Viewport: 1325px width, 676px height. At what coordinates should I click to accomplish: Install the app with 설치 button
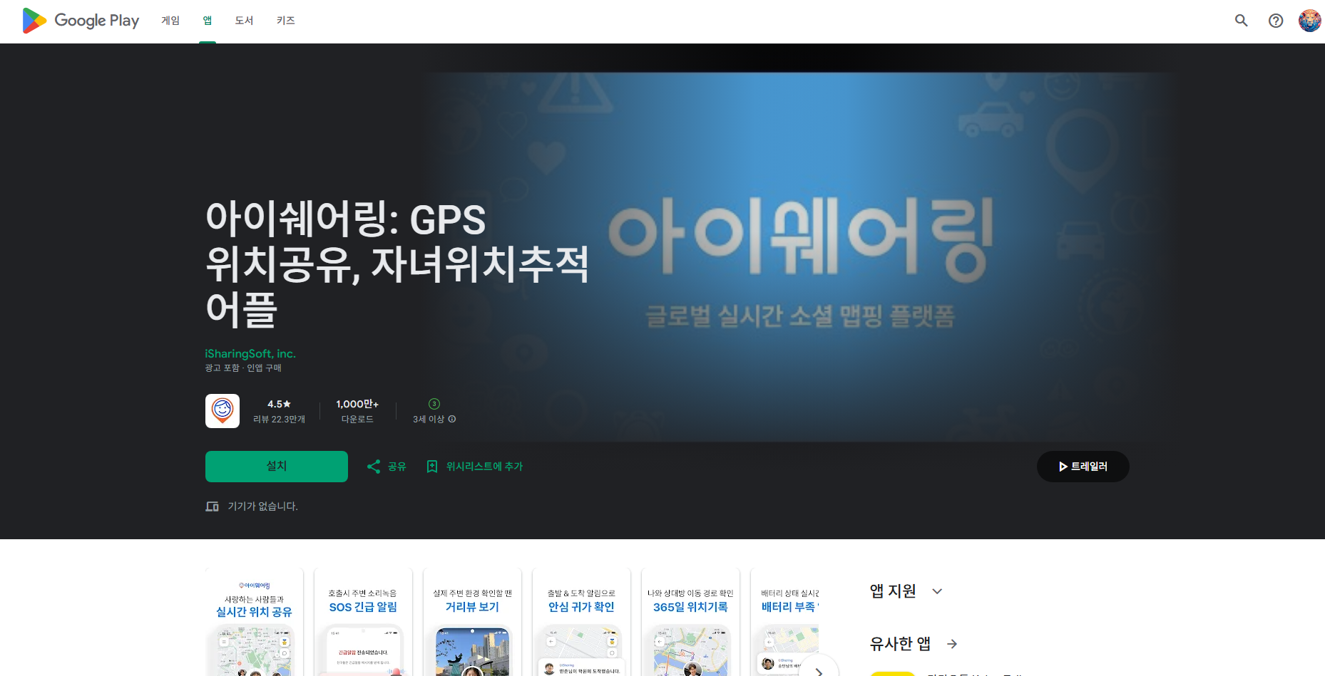click(276, 466)
